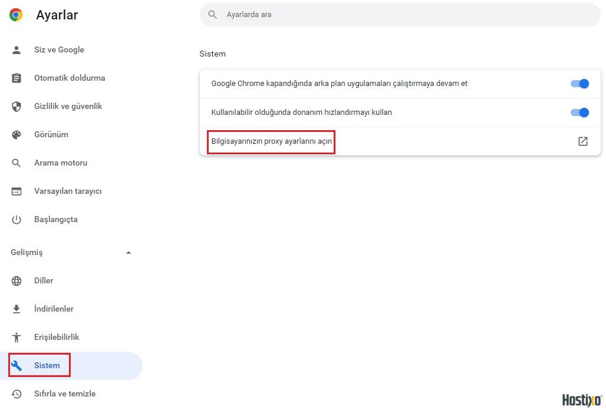Screen dimensions: 606x410
Task: Select the Siz ve Google profile icon
Action: point(16,49)
